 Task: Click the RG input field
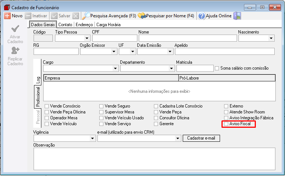click(x=56, y=52)
